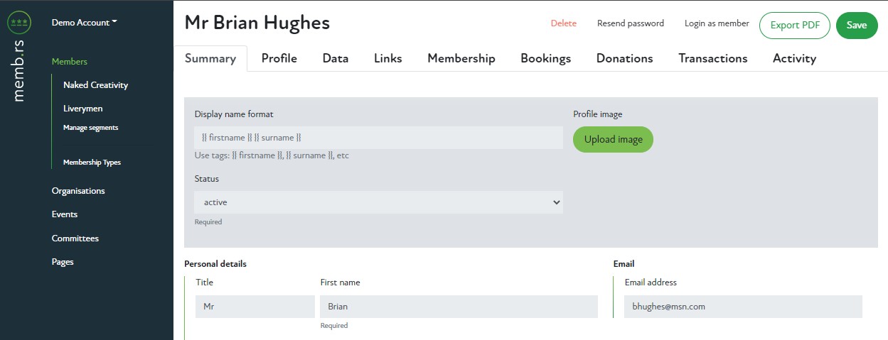Click the Save button
Viewport: 888px width, 340px height.
[x=857, y=26]
